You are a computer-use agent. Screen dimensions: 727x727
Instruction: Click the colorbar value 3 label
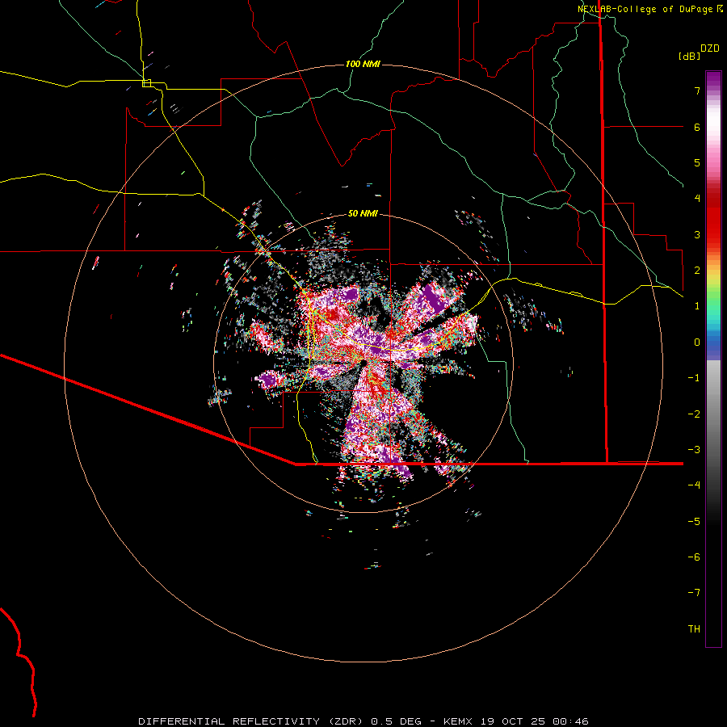697,234
